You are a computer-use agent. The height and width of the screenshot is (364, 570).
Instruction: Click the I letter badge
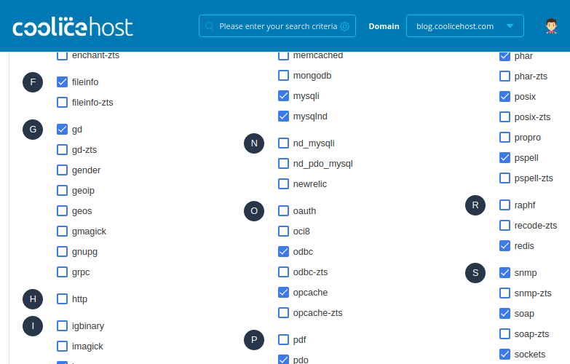coord(33,326)
